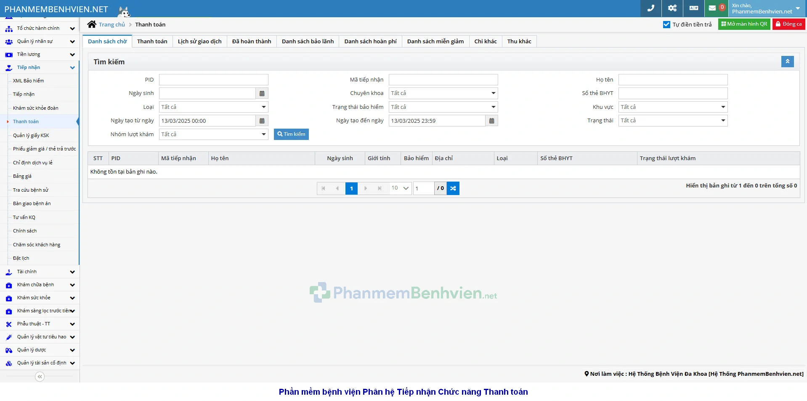Open the Chuyên khoa dropdown
This screenshot has height=401, width=807.
click(443, 93)
